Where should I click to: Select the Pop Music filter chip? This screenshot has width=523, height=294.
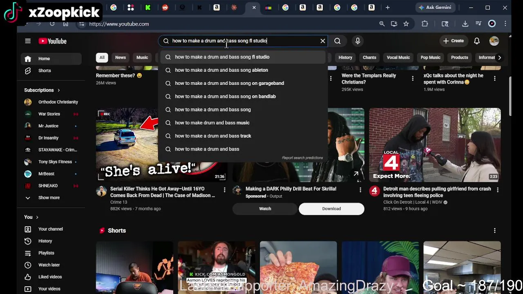tap(431, 58)
